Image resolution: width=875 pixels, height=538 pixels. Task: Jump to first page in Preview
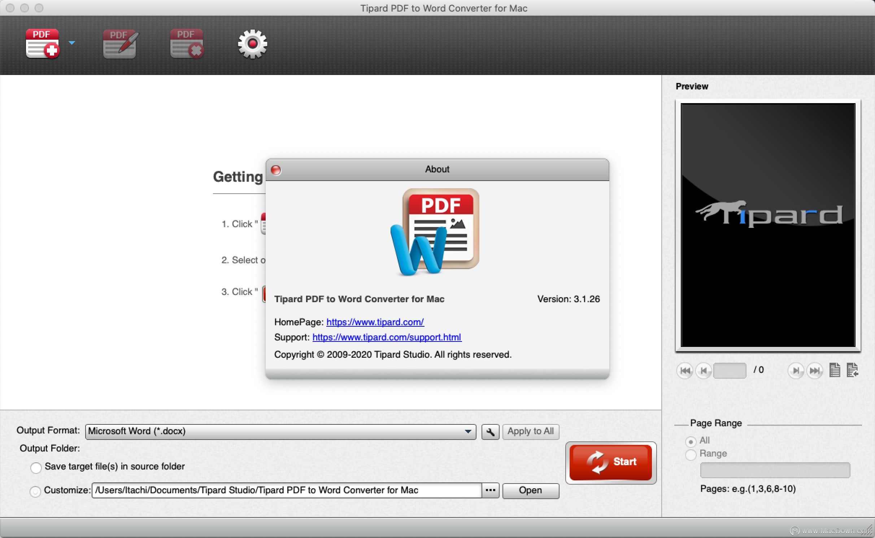684,371
